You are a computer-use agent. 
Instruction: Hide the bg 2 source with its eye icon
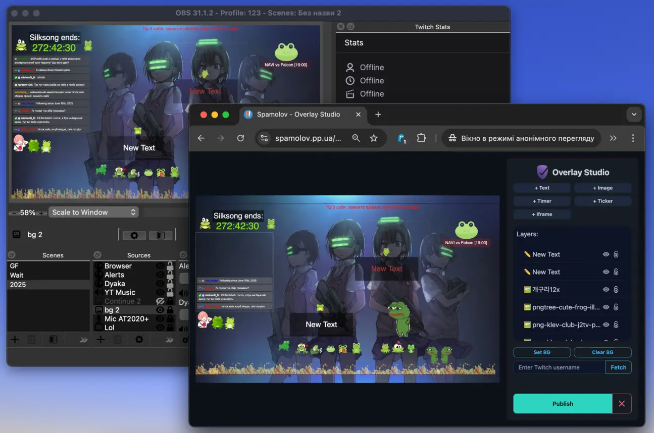coord(160,309)
